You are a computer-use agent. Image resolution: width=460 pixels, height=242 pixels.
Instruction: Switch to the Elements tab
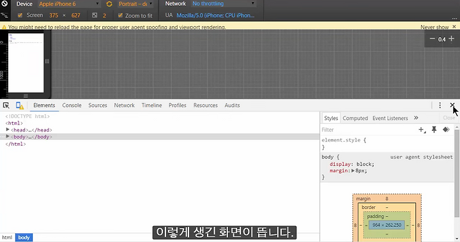pos(44,105)
